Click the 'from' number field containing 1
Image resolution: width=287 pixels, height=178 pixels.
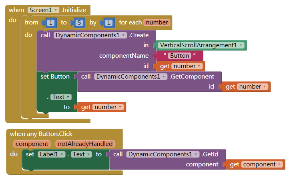pos(50,23)
